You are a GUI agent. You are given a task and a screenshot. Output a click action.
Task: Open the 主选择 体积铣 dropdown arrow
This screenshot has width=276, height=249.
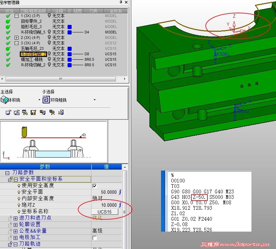point(40,100)
